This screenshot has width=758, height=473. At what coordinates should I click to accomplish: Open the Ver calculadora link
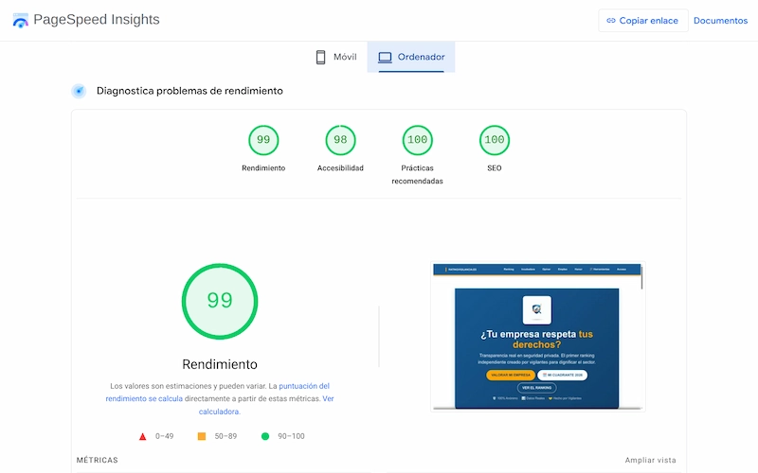[266, 405]
